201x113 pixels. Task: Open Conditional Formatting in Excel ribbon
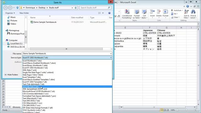tap(127, 14)
